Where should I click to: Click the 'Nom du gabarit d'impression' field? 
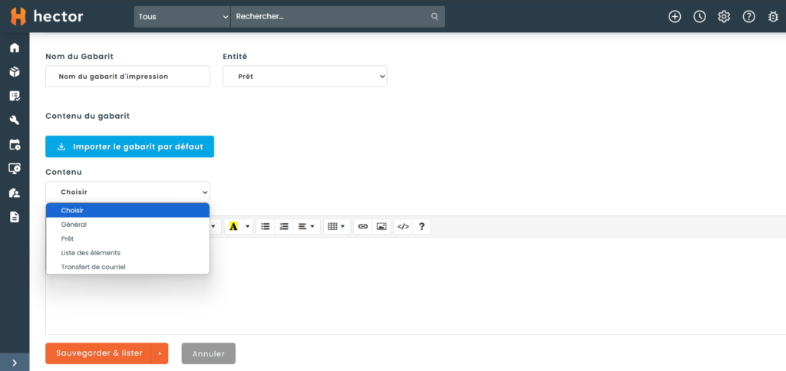[x=127, y=77]
